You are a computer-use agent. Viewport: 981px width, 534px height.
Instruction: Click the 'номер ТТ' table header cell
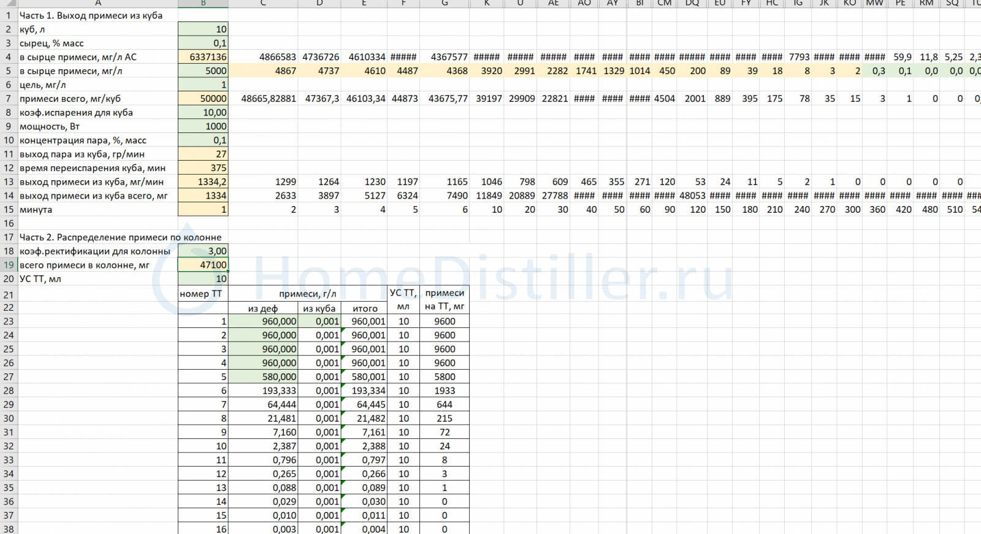click(202, 294)
